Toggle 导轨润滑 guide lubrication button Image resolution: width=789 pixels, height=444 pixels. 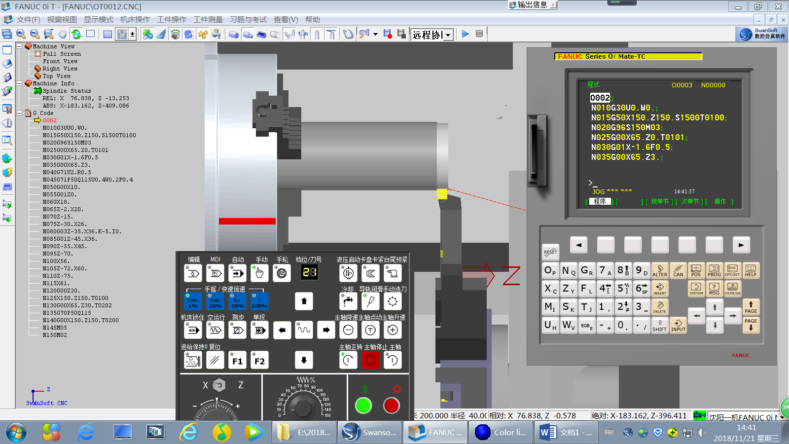pos(370,301)
